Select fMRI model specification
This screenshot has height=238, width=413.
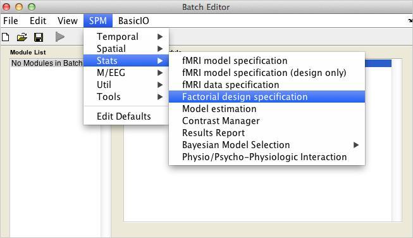(x=267, y=61)
